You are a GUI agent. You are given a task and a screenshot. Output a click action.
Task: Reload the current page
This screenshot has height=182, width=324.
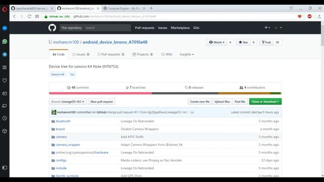pyautogui.click(x=29, y=16)
